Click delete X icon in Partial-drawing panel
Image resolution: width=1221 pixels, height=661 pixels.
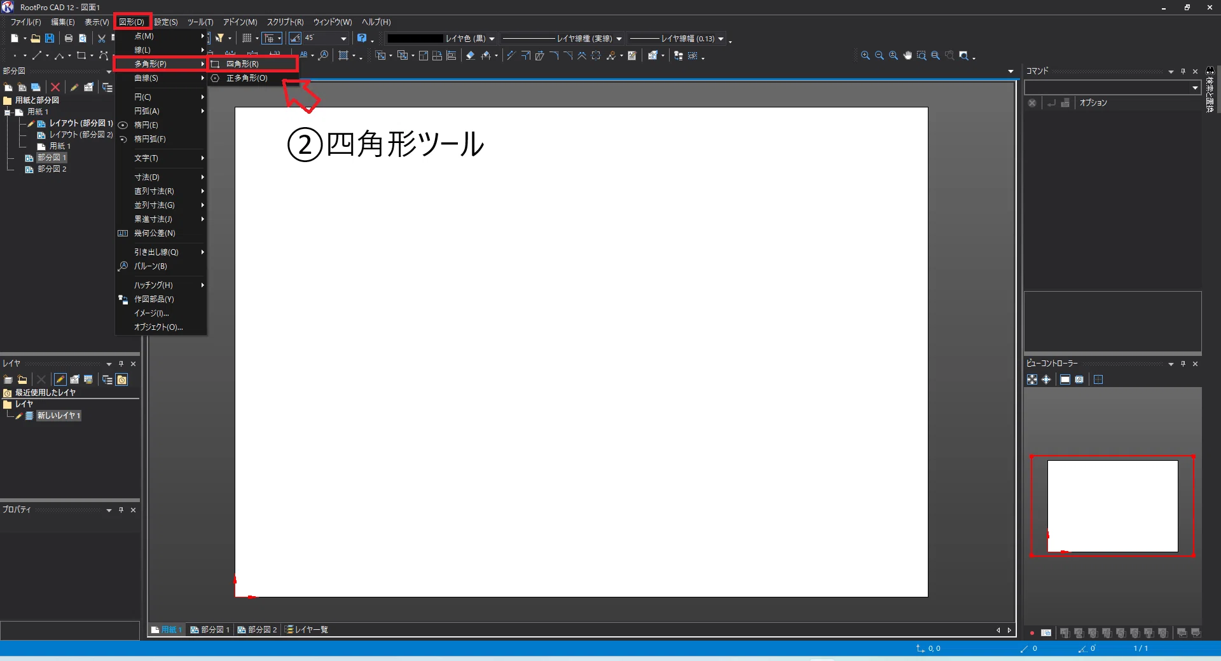[55, 87]
